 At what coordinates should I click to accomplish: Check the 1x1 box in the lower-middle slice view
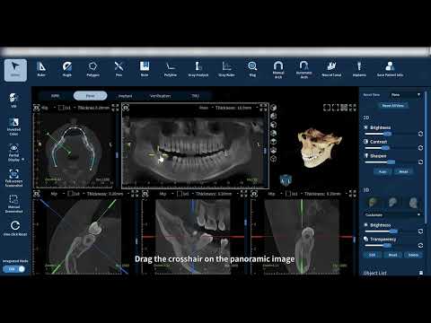pyautogui.click(x=179, y=194)
